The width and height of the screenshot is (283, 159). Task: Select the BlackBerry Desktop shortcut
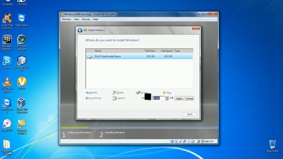[7, 42]
